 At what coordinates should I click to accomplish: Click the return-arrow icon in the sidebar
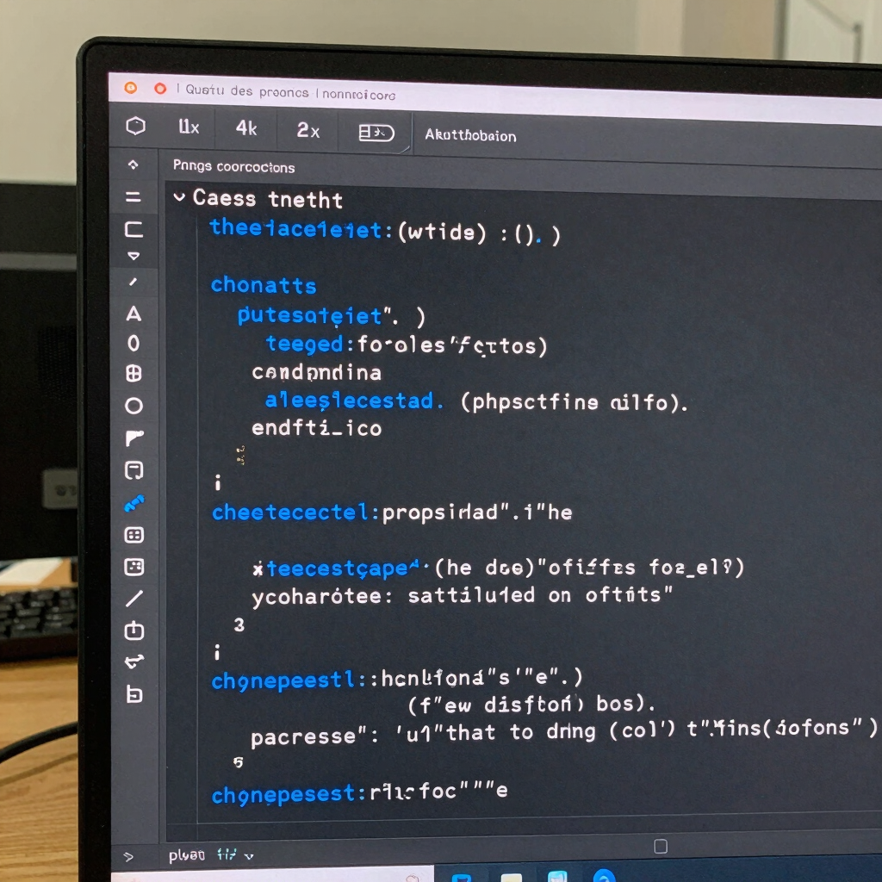pyautogui.click(x=134, y=662)
